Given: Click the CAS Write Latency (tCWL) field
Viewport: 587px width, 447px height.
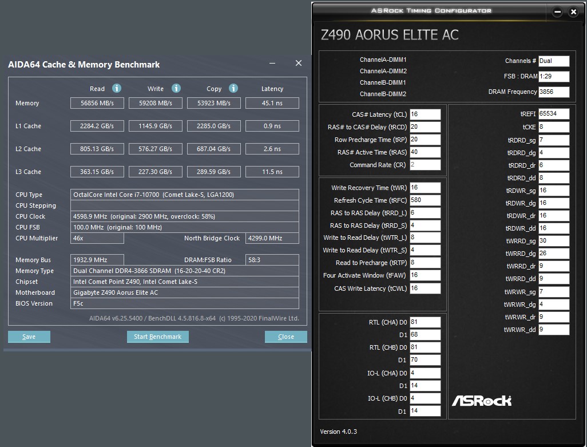Looking at the screenshot, I should (x=425, y=288).
